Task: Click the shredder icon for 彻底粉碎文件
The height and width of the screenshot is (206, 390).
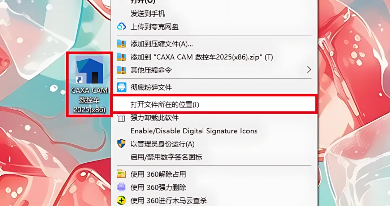Action: [121, 87]
